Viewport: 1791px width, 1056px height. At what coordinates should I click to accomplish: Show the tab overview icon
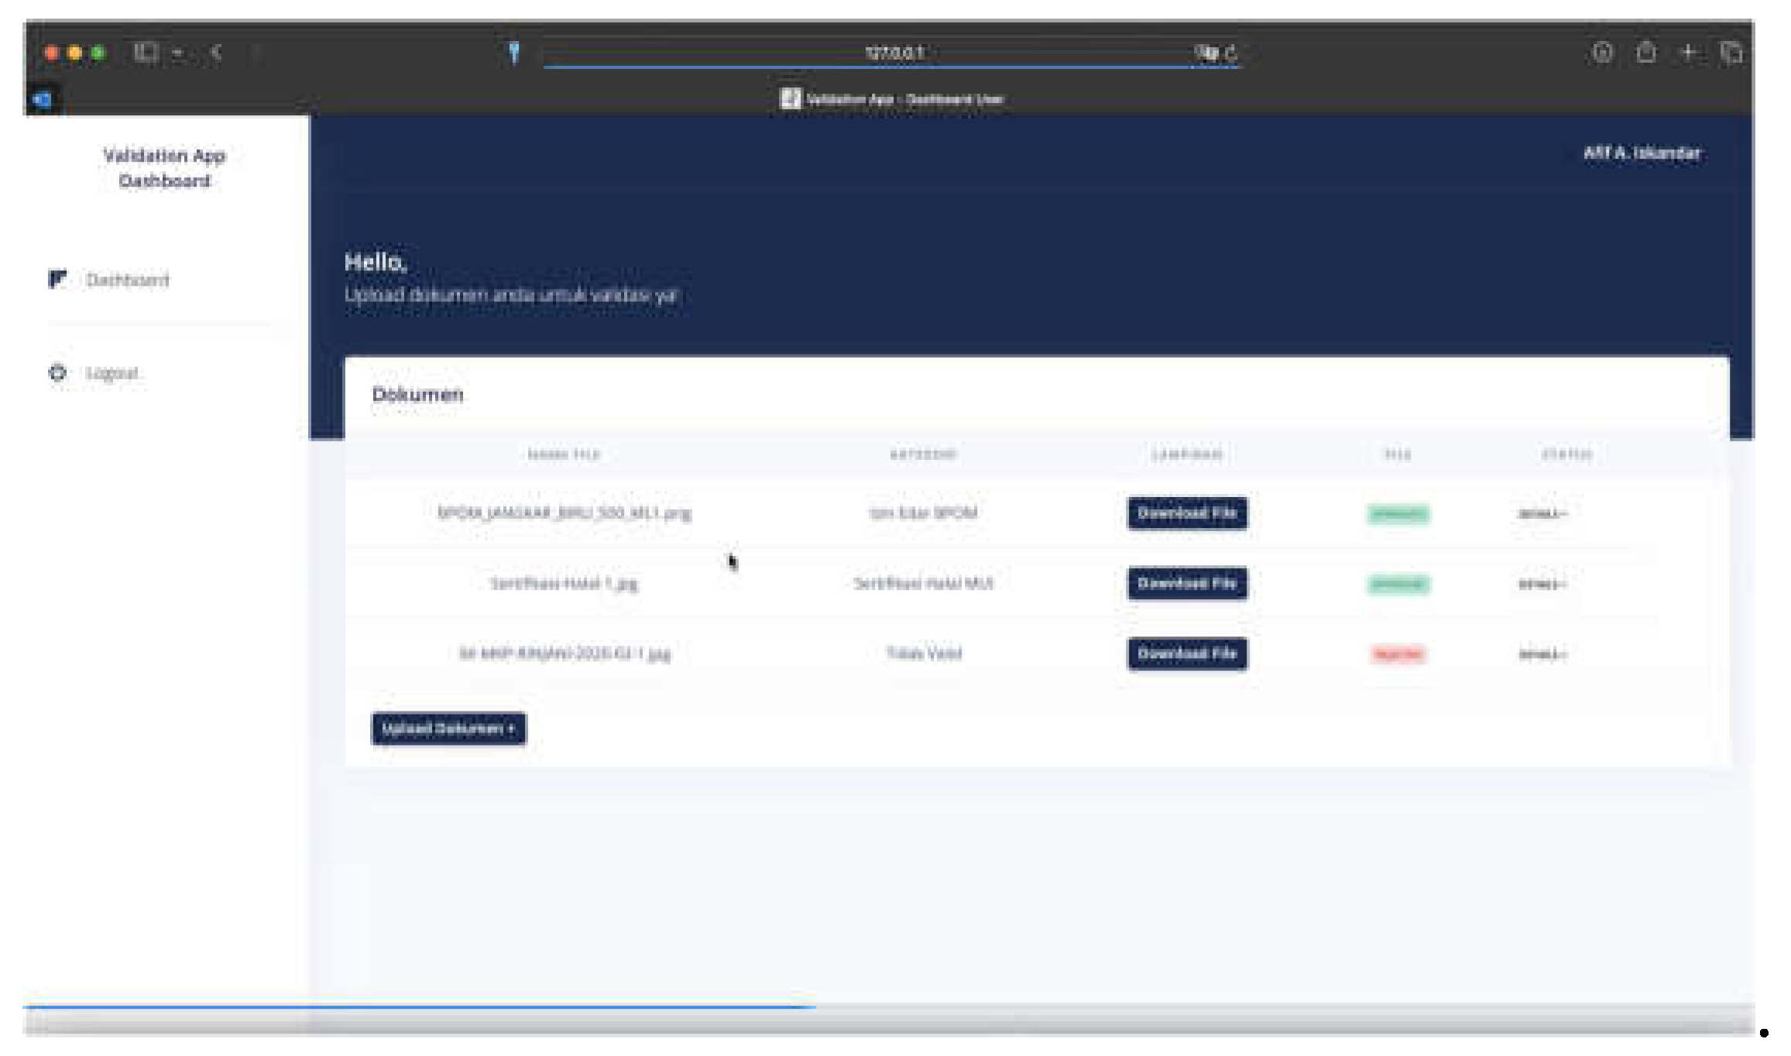(1731, 53)
